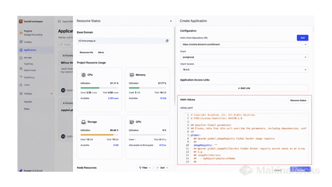
Task: Click the Storage database icon
Action: pyautogui.click(x=21, y=58)
